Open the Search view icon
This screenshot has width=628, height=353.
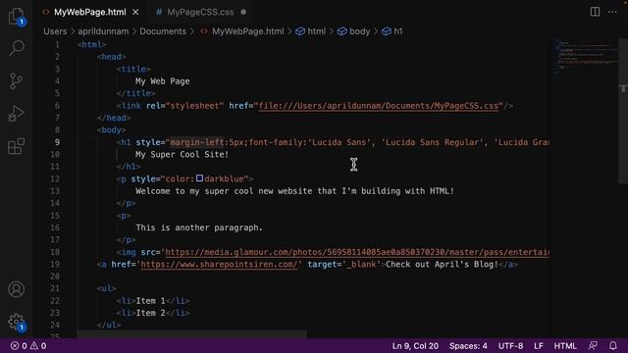pos(16,48)
